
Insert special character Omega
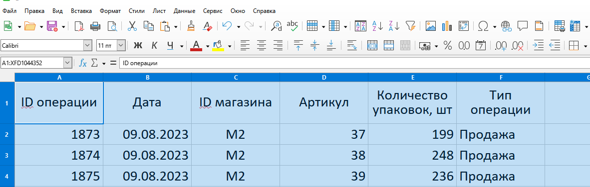pos(483,26)
